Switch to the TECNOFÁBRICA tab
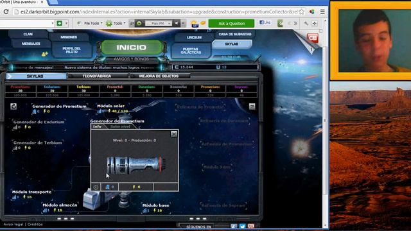This screenshot has height=231, width=411. pos(97,76)
